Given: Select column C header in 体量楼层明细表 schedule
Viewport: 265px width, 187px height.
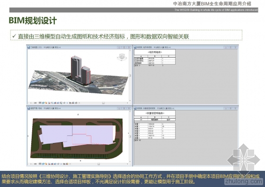Looking at the screenshot, I should [x=168, y=117].
